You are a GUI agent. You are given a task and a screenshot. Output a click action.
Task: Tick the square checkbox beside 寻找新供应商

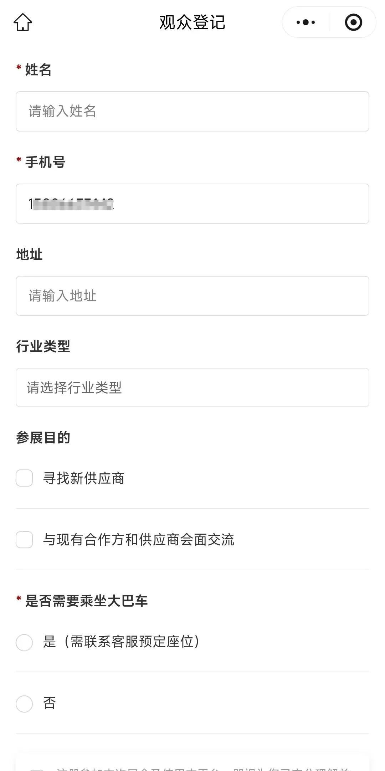click(x=24, y=478)
